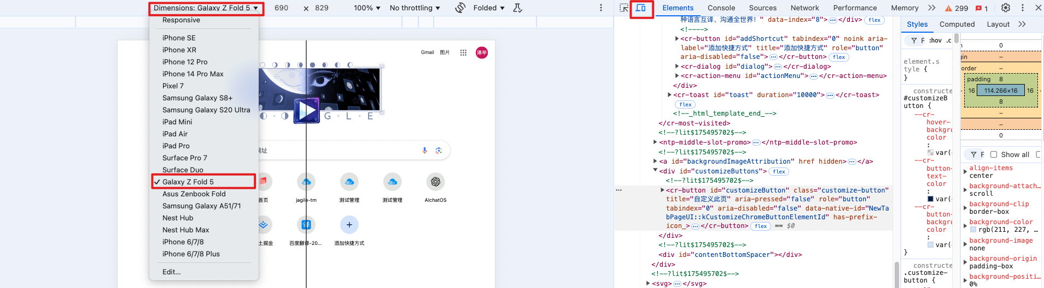
Task: Click the add shortcut plus tile
Action: [349, 231]
